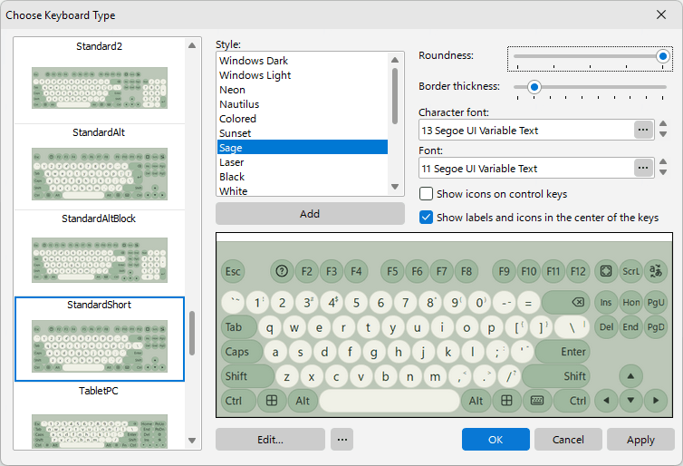This screenshot has height=466, width=683.
Task: Select the Laser style
Action: click(303, 162)
